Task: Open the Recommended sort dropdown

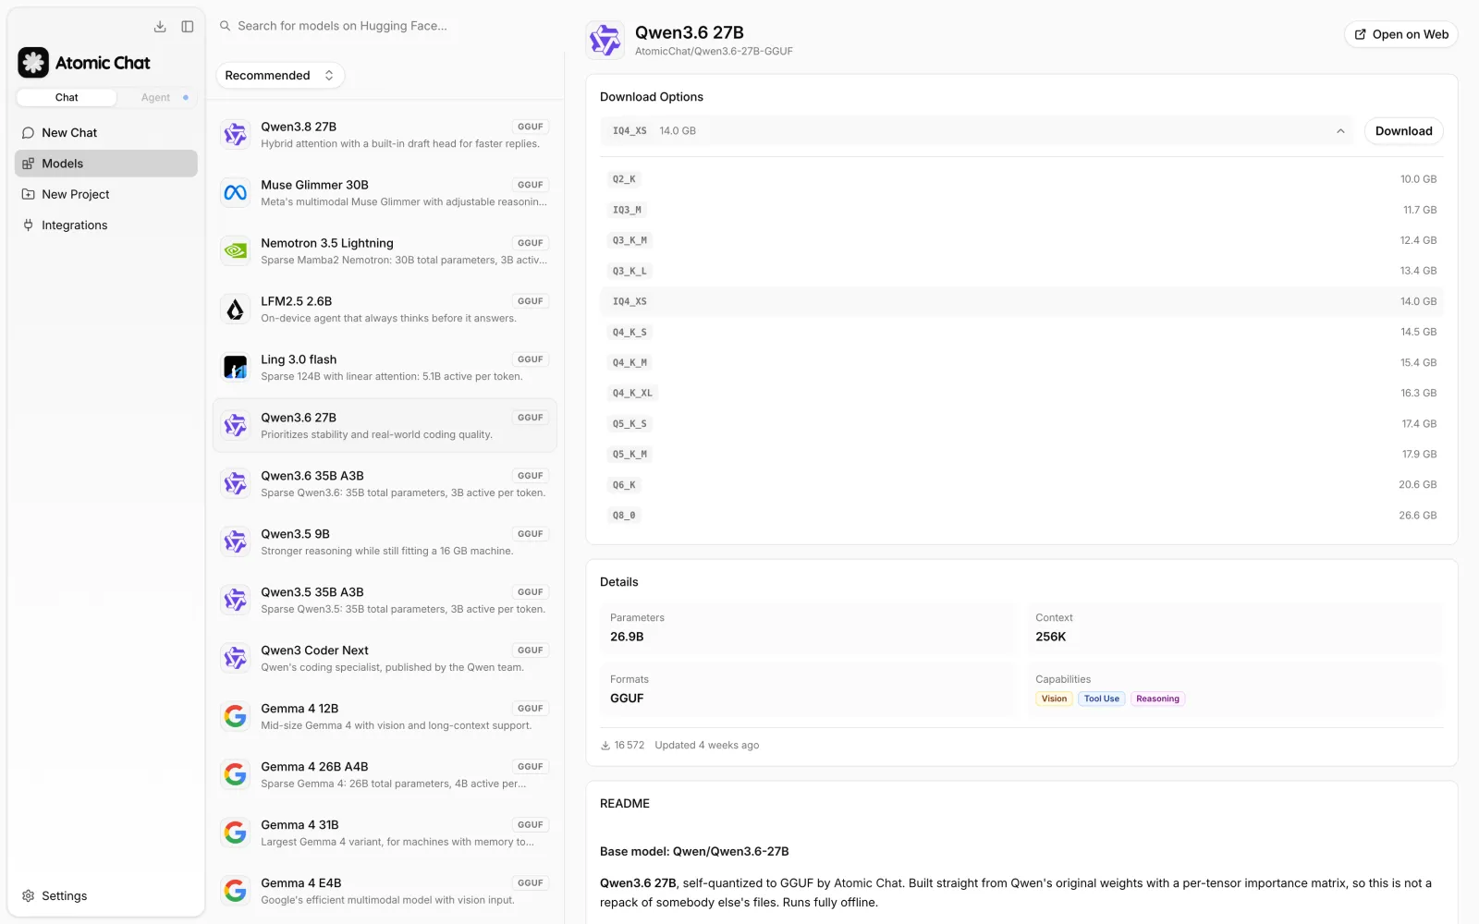Action: tap(280, 76)
